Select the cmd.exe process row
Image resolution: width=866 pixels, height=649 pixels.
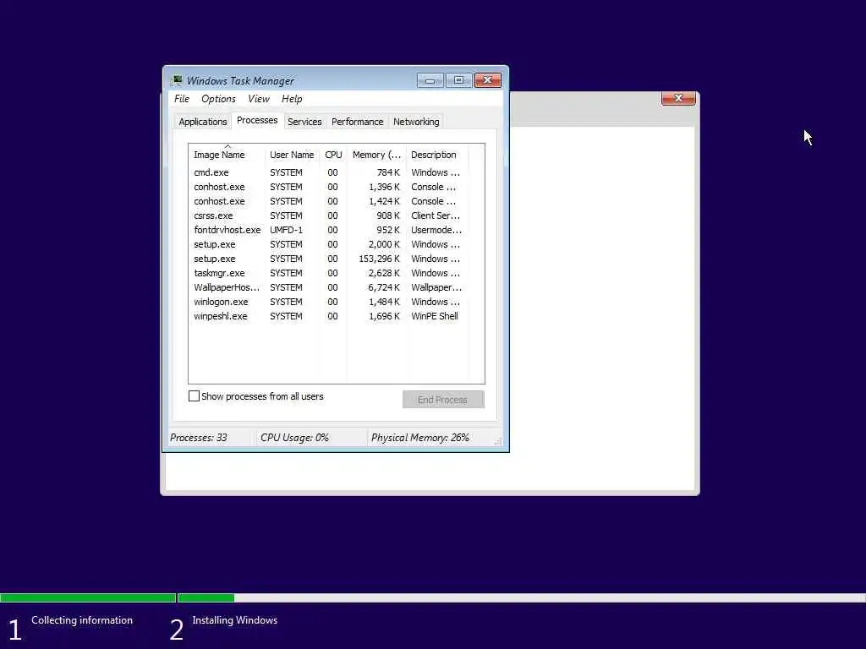(x=329, y=172)
